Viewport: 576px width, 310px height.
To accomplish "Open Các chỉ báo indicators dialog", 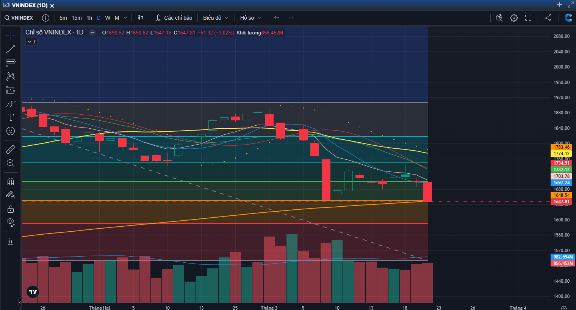I will tap(174, 18).
